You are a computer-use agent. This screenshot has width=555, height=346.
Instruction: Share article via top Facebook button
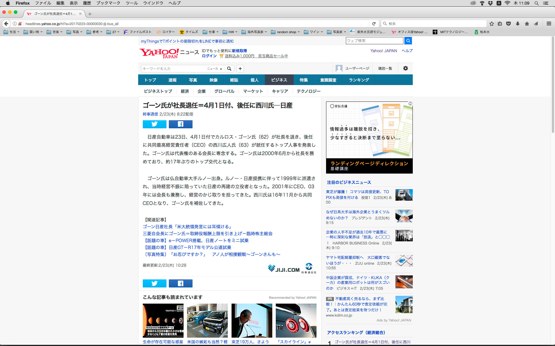pyautogui.click(x=180, y=124)
